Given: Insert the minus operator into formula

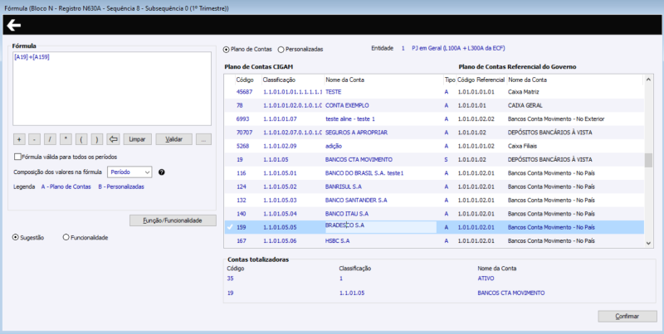Looking at the screenshot, I should coord(36,139).
